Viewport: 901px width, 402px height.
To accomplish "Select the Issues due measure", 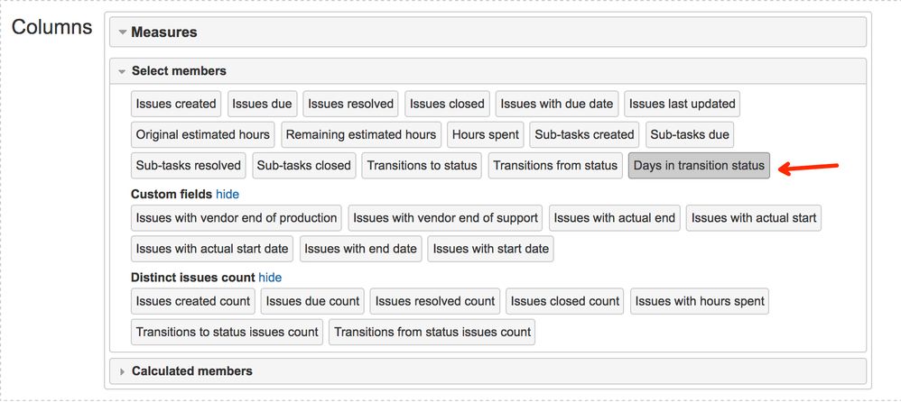I will click(262, 104).
